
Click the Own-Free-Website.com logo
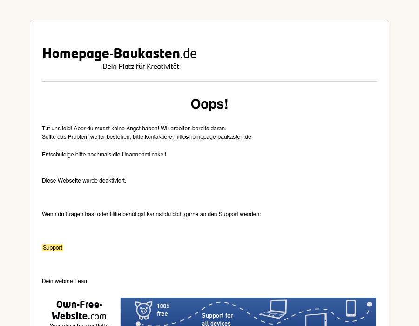point(79,311)
